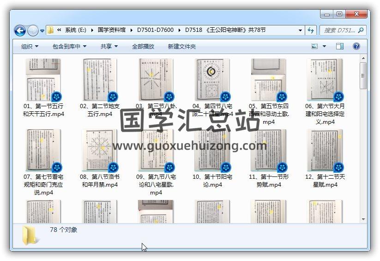Click folder icon in details pane

pyautogui.click(x=30, y=236)
